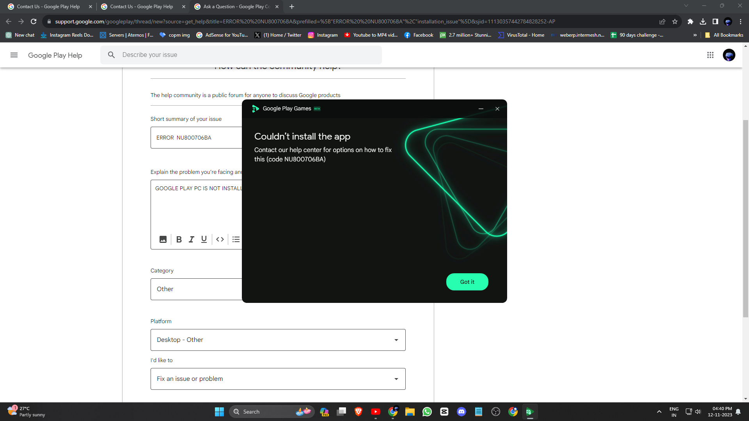Open the AdSense for YouTu... bookmark
749x421 pixels.
tap(222, 35)
